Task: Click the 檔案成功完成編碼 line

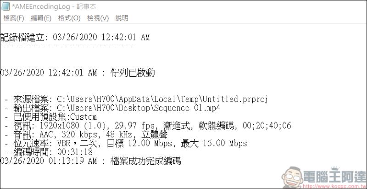Action: tap(92, 161)
